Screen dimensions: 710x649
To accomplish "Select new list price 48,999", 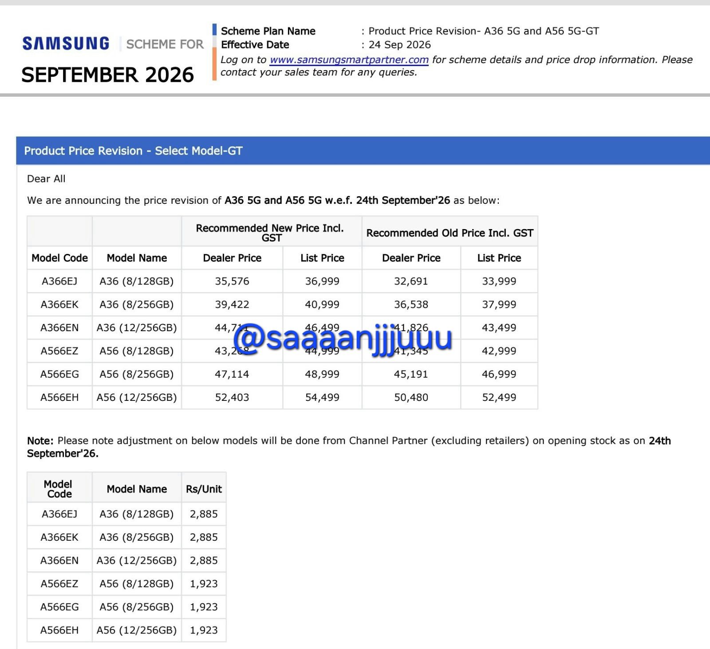I will 322,374.
